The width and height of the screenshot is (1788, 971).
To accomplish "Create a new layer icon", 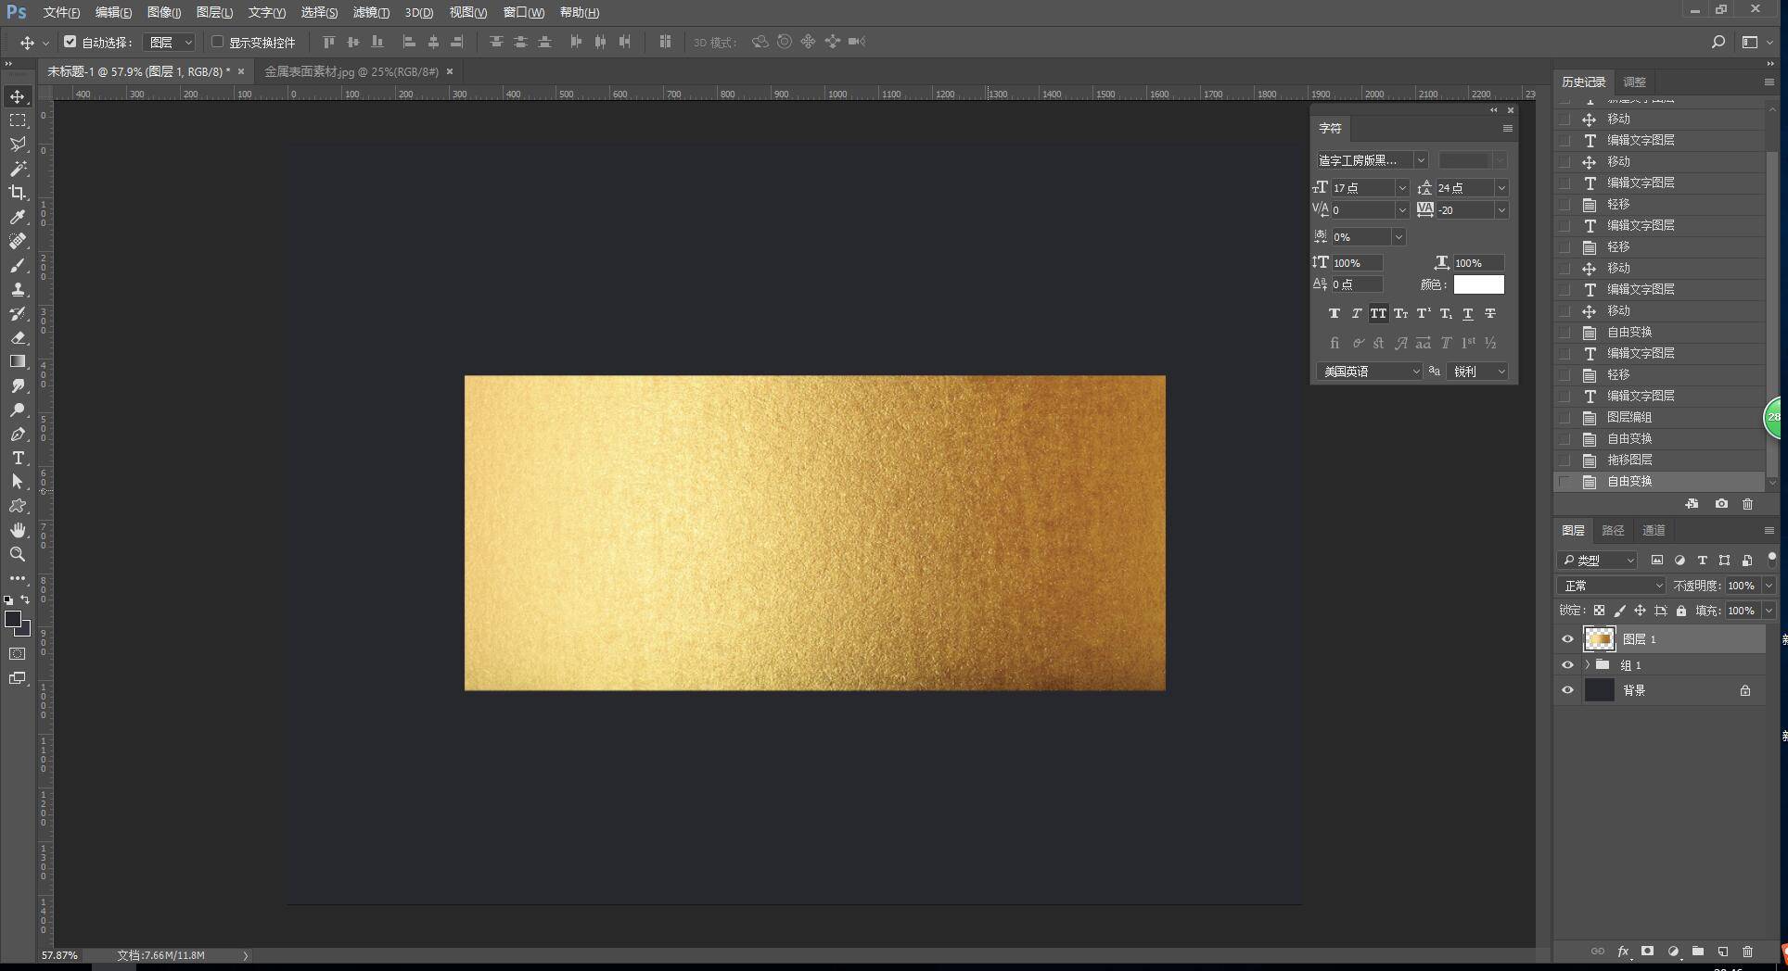I will [x=1723, y=952].
